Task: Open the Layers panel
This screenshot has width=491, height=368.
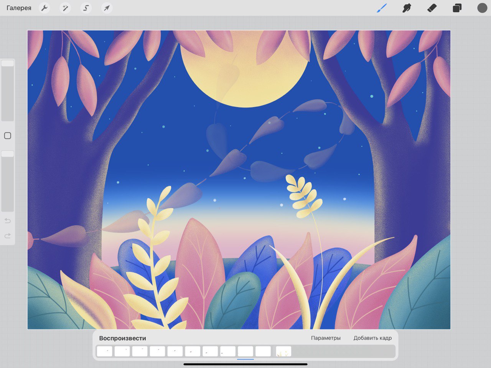Action: click(457, 8)
